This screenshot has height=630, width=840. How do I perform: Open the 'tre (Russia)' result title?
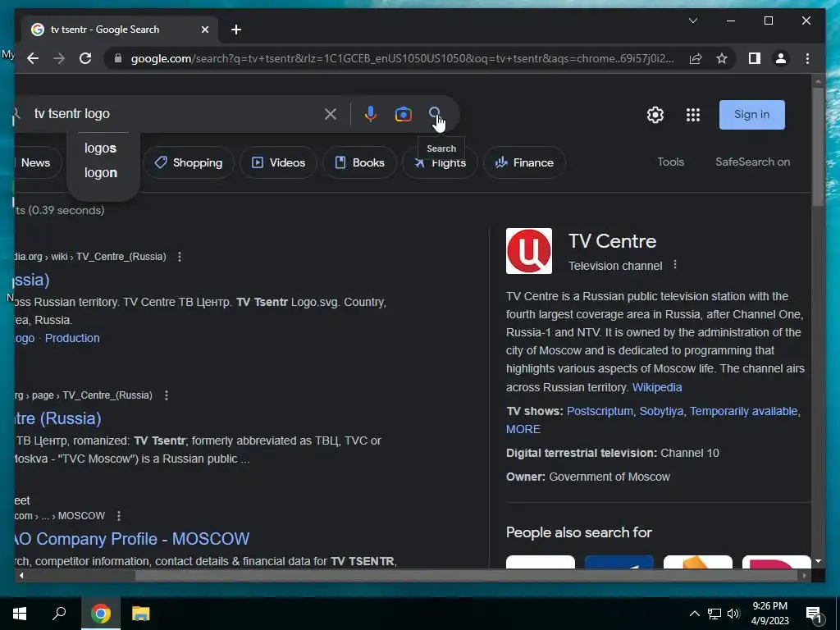(58, 418)
